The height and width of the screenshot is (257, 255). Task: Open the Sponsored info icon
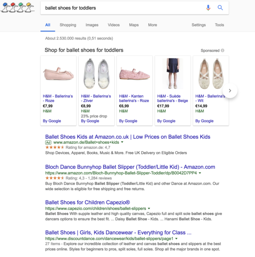pos(222,51)
